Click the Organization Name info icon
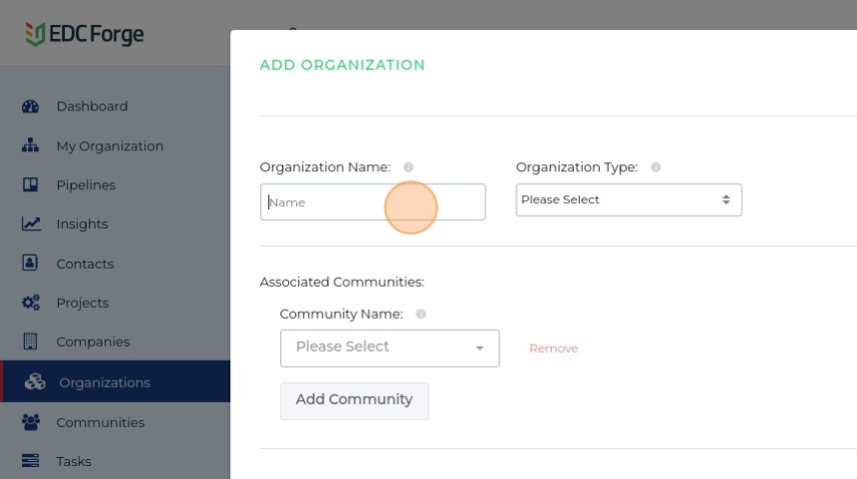The height and width of the screenshot is (479, 857). tap(409, 167)
